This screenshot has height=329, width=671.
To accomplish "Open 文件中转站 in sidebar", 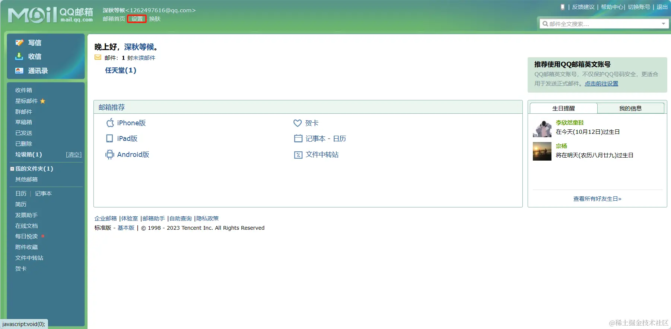I will [x=29, y=258].
